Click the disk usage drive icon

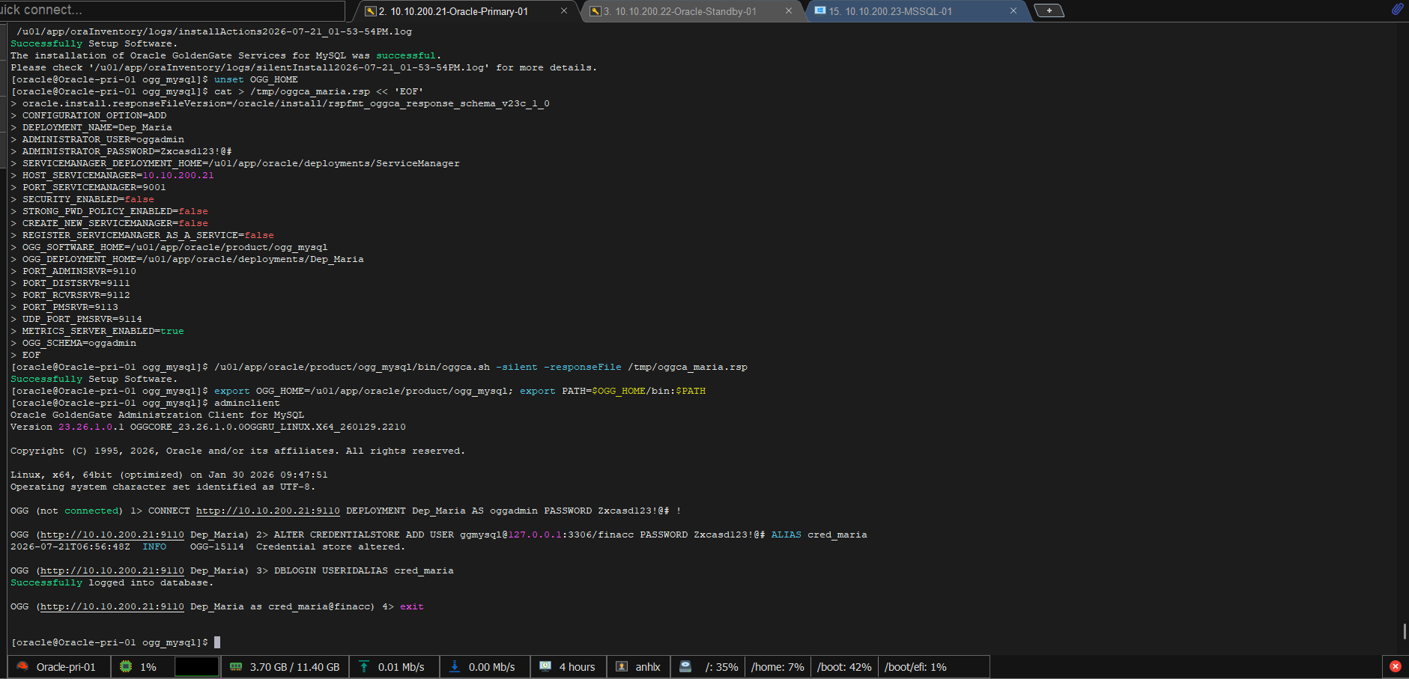tap(685, 666)
